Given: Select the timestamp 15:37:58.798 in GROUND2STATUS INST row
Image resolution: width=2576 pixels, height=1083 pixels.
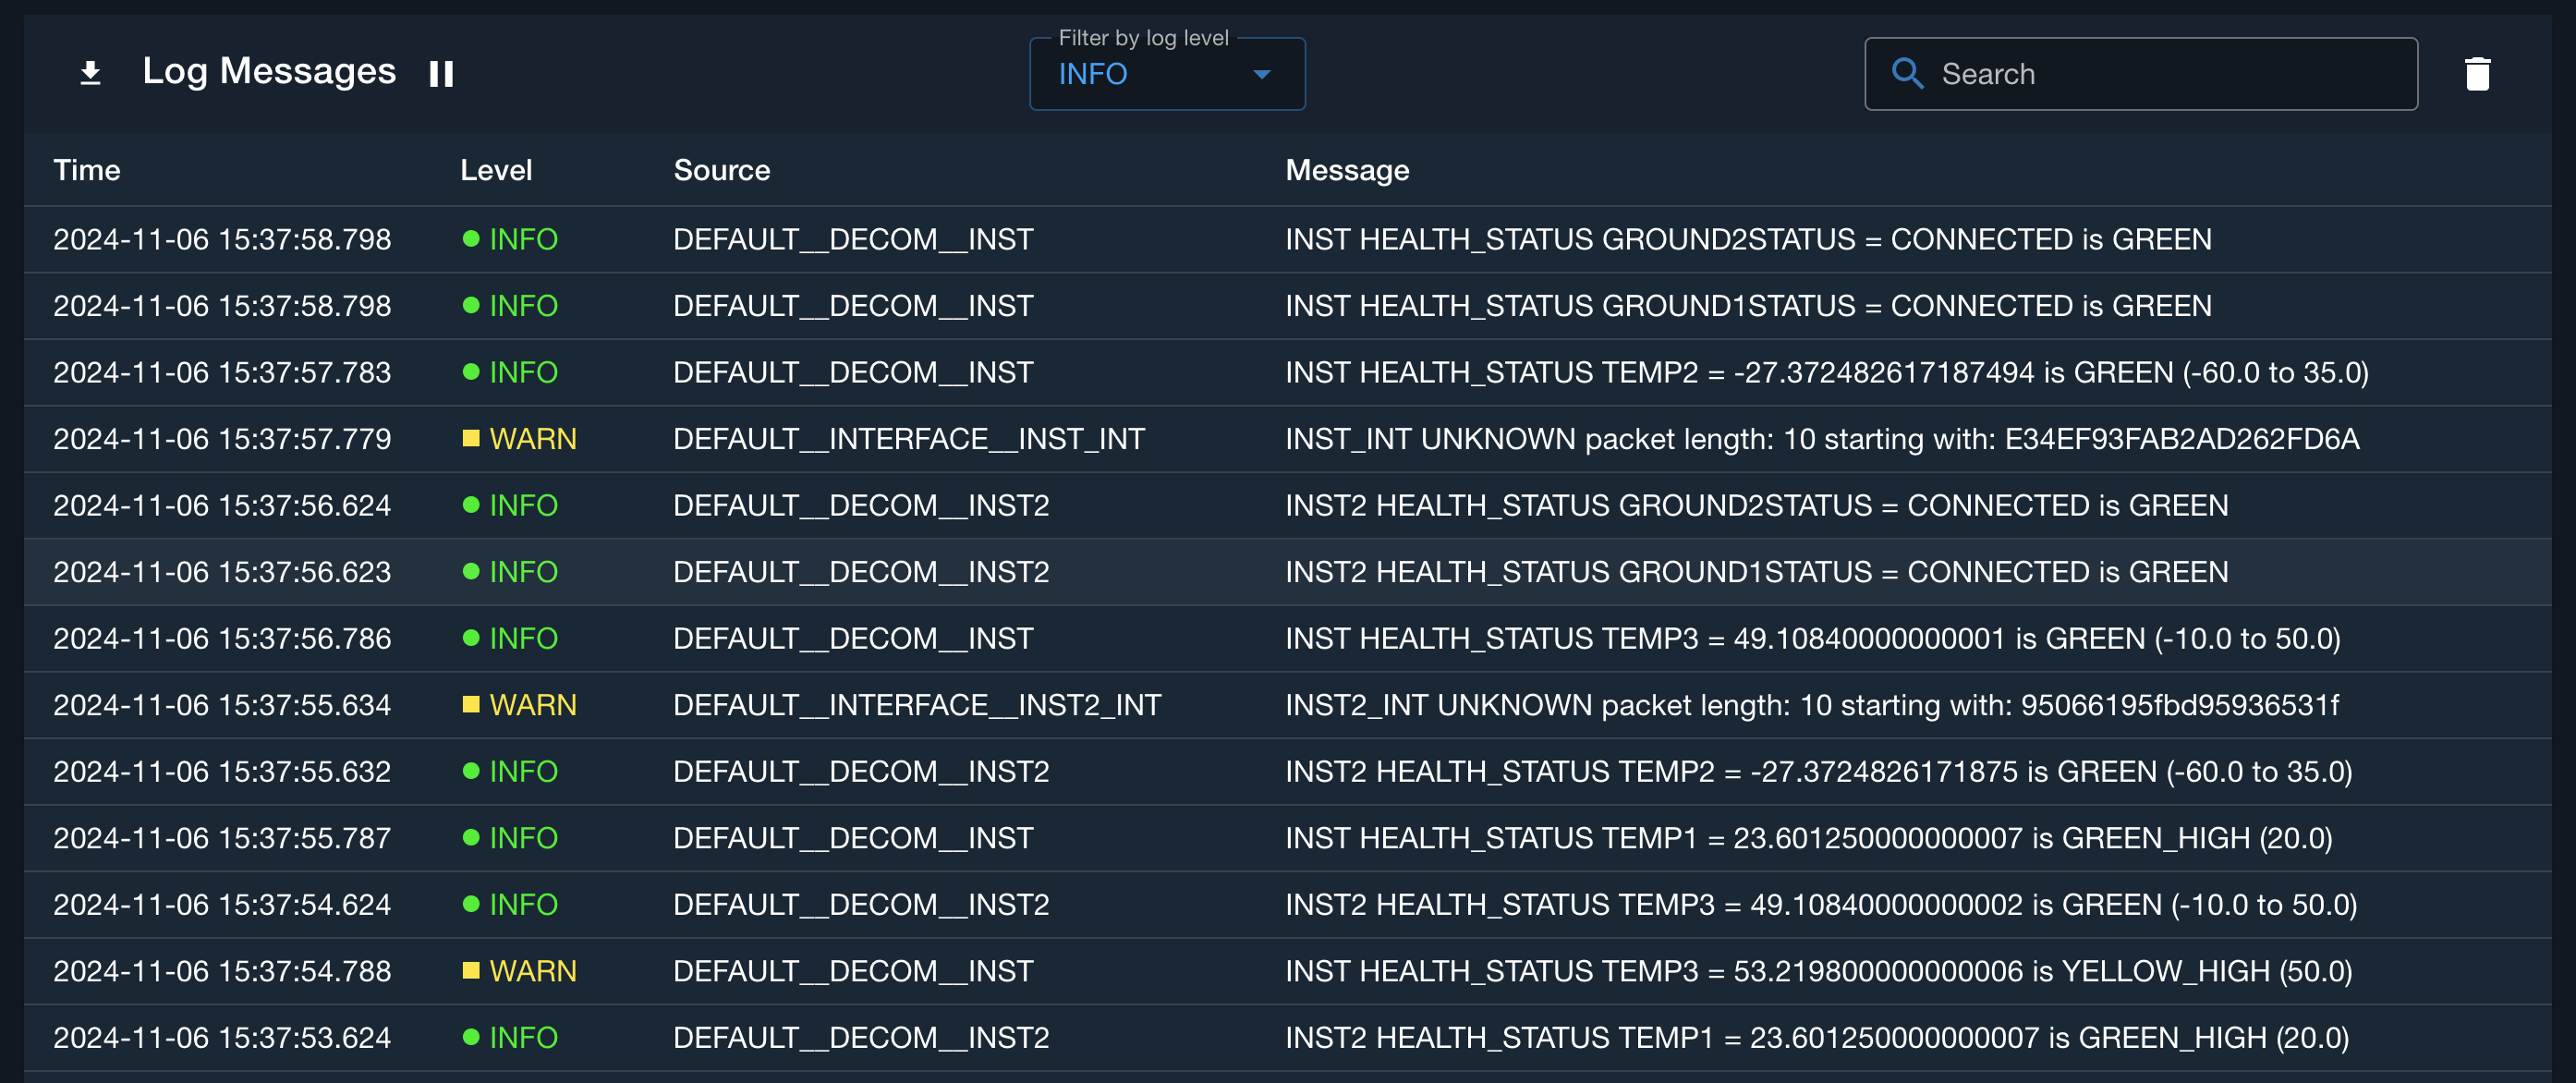Looking at the screenshot, I should (x=222, y=239).
